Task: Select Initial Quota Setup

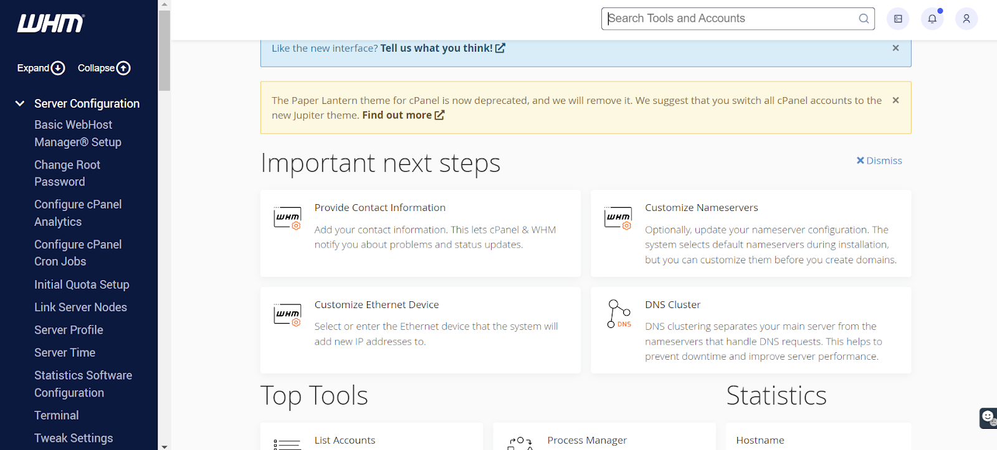Action: click(x=82, y=284)
